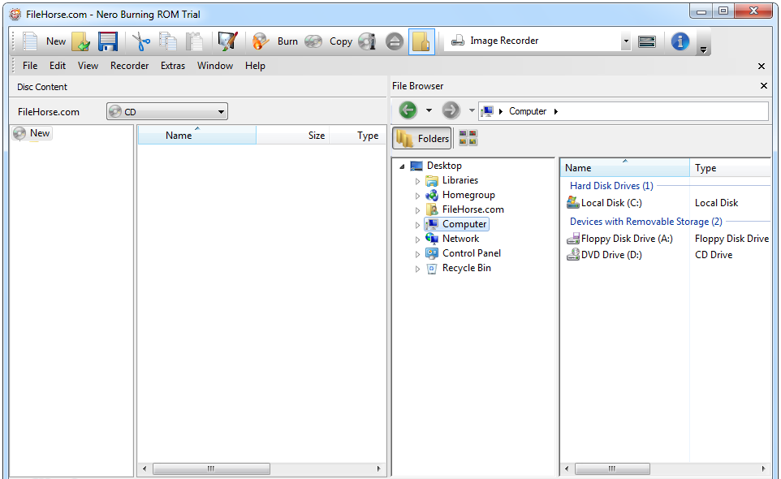The image size is (781, 479).
Task: Expand the Control Panel tree node
Action: [x=417, y=254]
